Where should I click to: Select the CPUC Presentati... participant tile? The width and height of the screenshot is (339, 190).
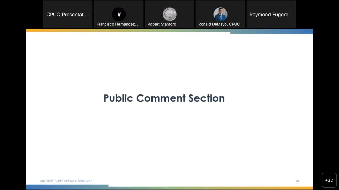click(68, 15)
